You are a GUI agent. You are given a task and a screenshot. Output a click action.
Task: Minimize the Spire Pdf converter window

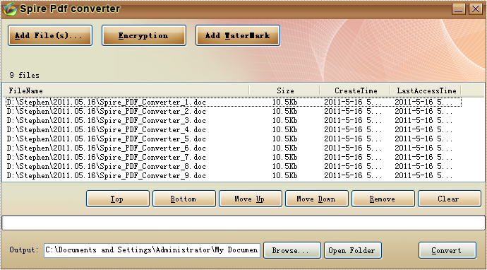click(459, 8)
